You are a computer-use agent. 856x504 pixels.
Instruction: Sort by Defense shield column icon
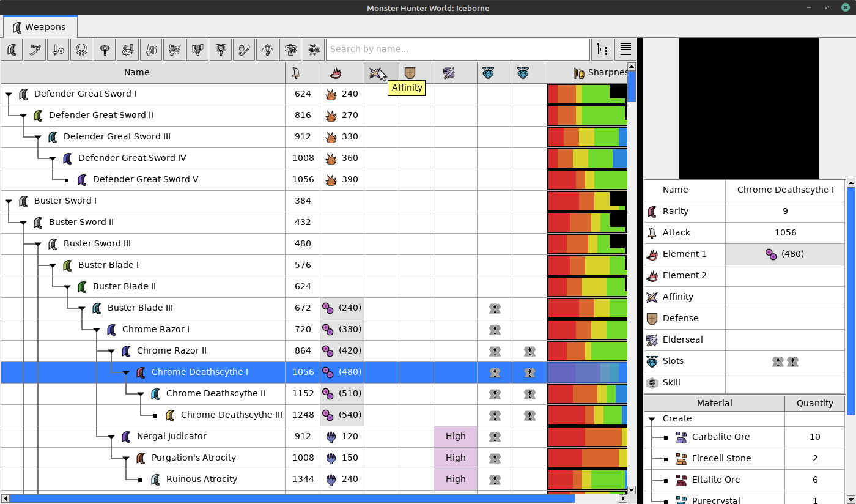point(410,73)
